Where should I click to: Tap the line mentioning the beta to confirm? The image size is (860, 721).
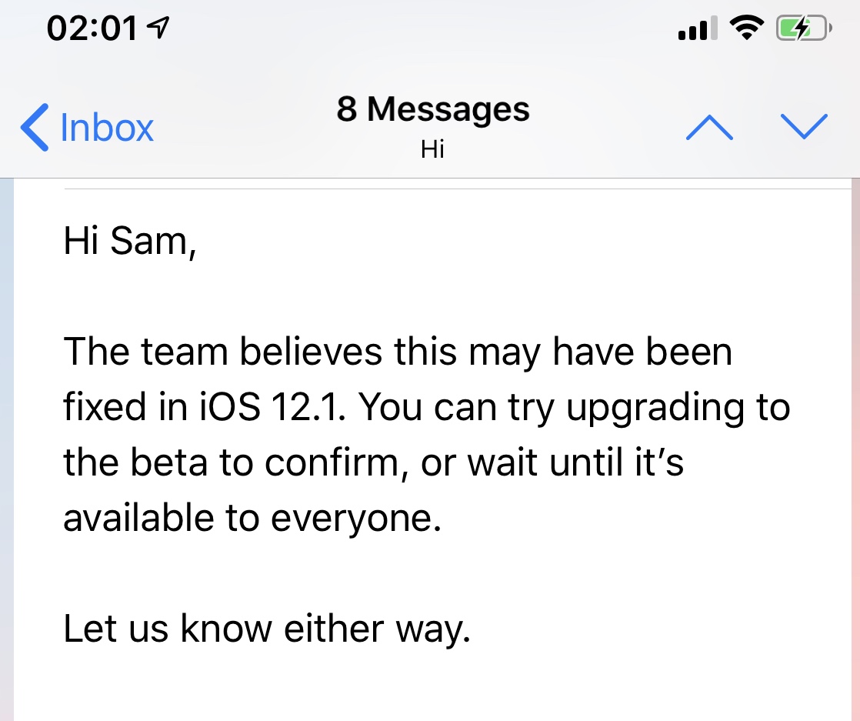point(374,462)
